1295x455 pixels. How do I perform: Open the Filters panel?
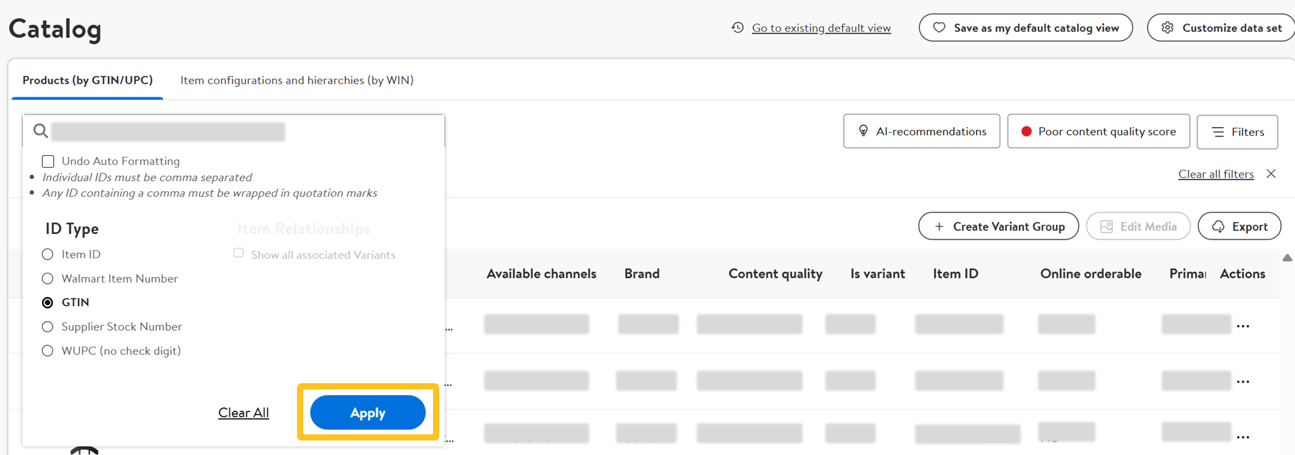click(1237, 132)
